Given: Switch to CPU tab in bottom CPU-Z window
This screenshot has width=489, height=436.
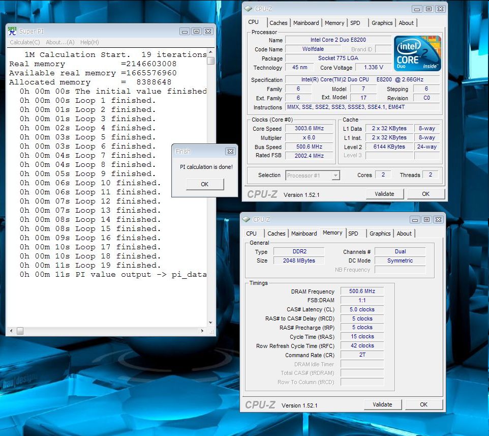Looking at the screenshot, I should coord(251,234).
